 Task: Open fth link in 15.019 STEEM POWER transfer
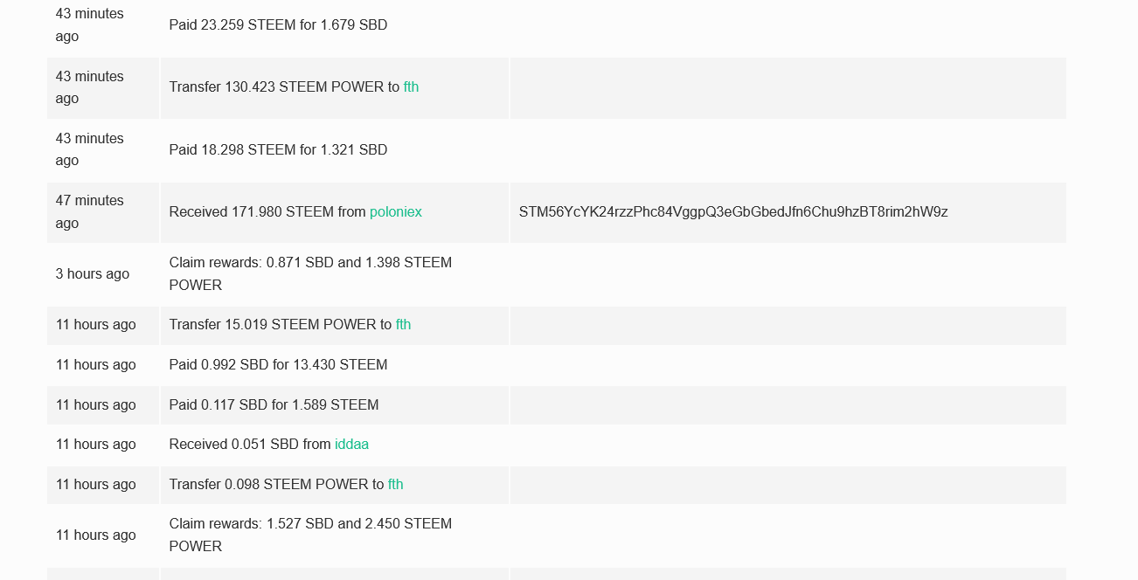403,325
